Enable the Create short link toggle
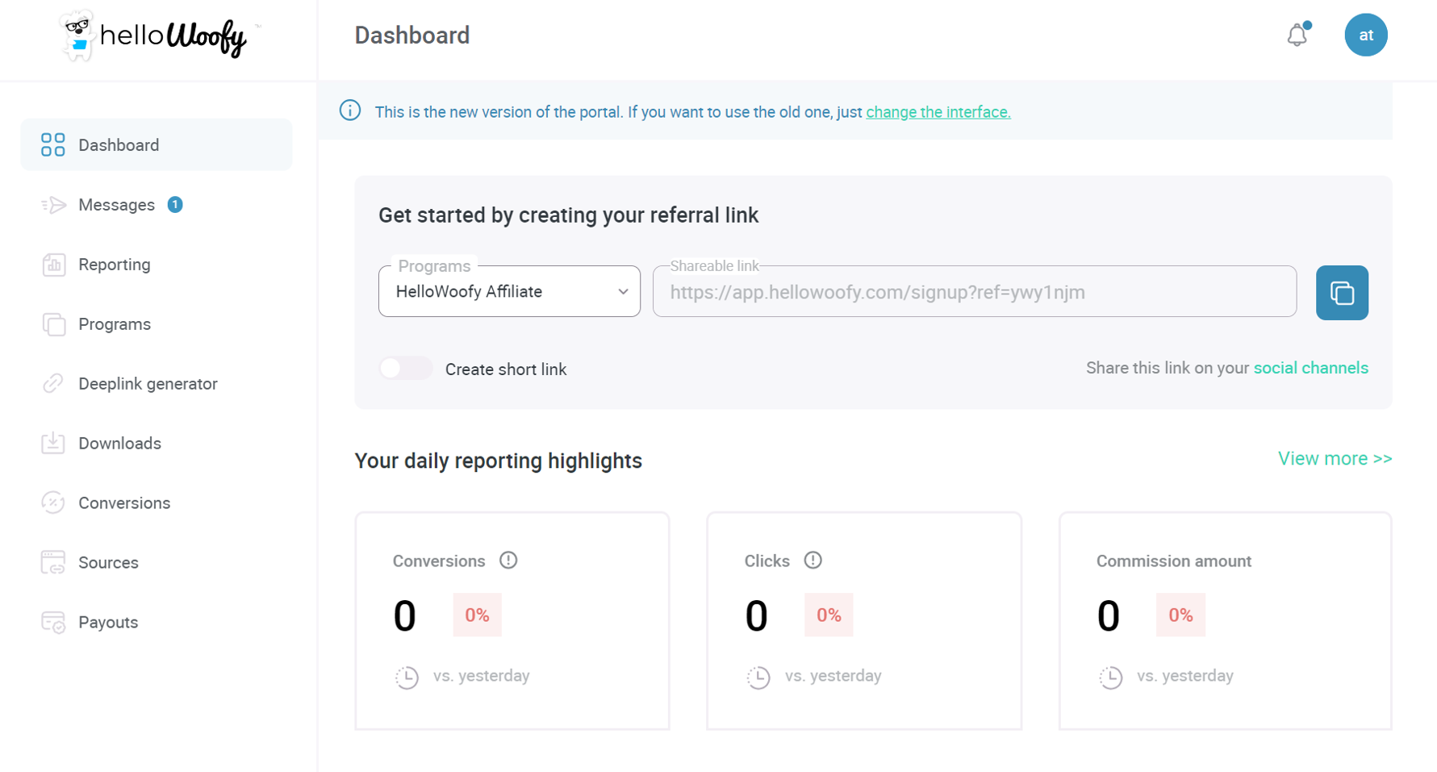This screenshot has height=772, width=1437. 406,369
